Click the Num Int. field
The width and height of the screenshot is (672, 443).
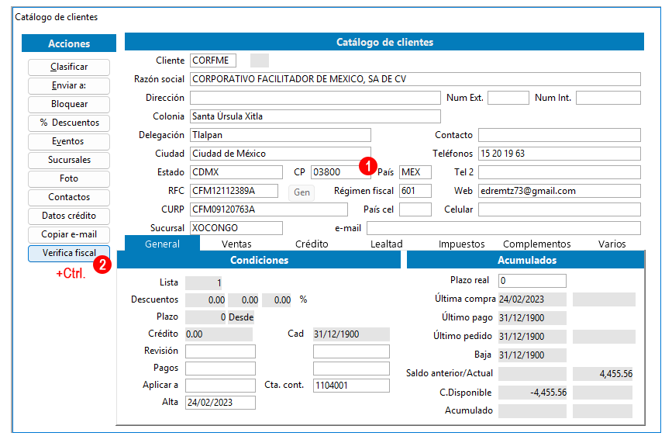click(608, 98)
